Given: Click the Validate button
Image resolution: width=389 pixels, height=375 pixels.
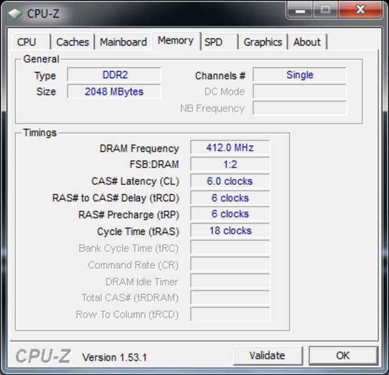Looking at the screenshot, I should (268, 356).
